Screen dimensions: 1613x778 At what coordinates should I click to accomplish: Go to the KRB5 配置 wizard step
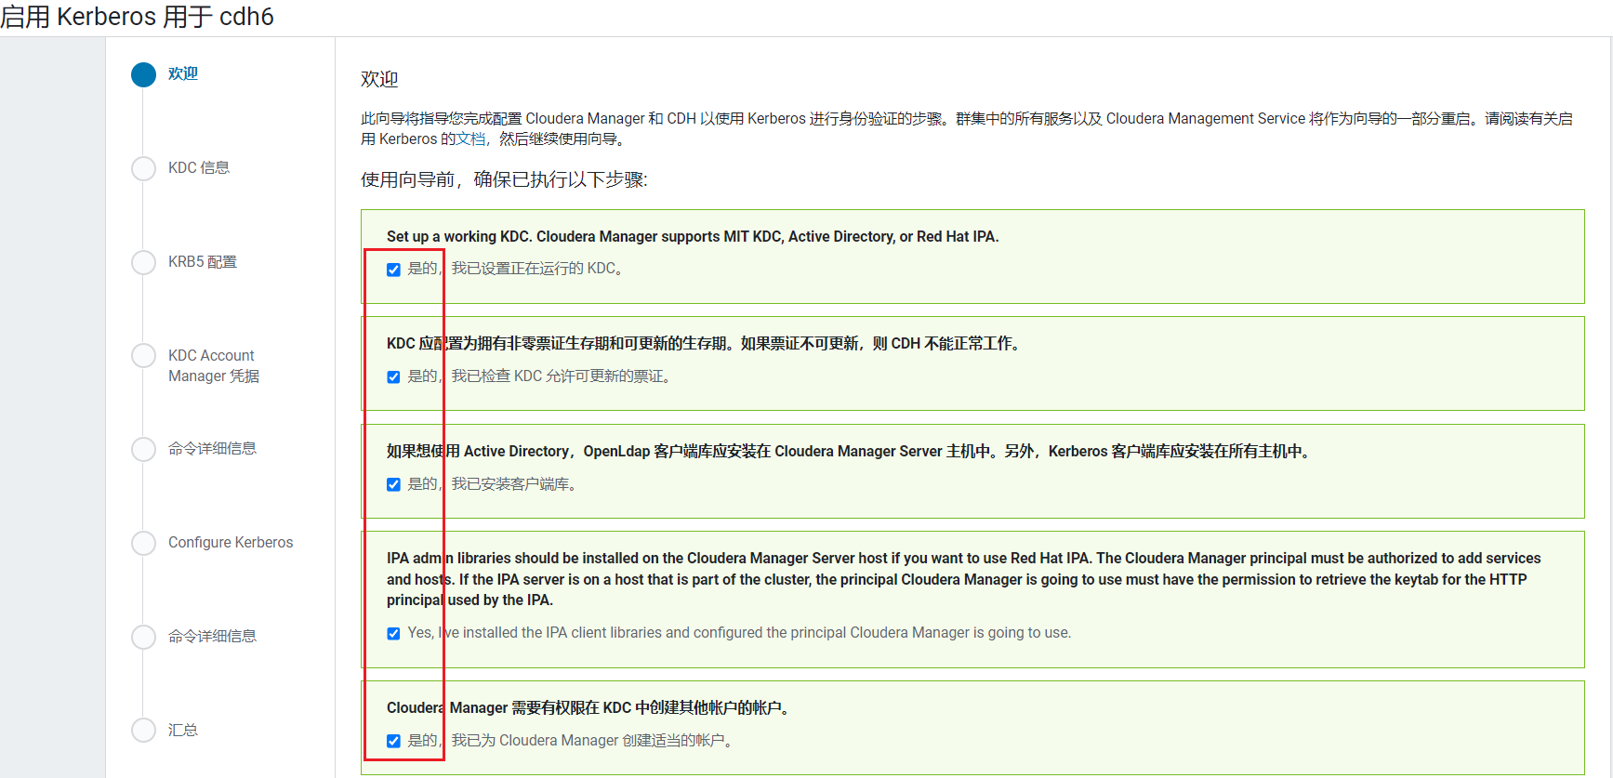click(203, 261)
